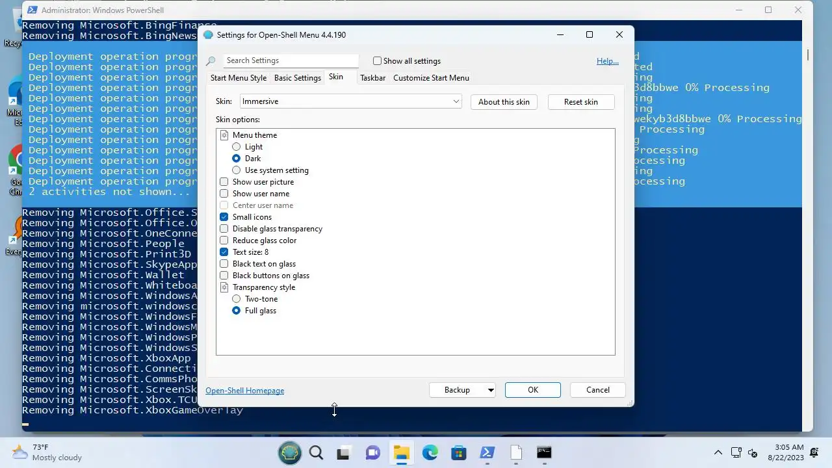
Task: Switch to PowerShell taskbar icon
Action: click(x=487, y=452)
